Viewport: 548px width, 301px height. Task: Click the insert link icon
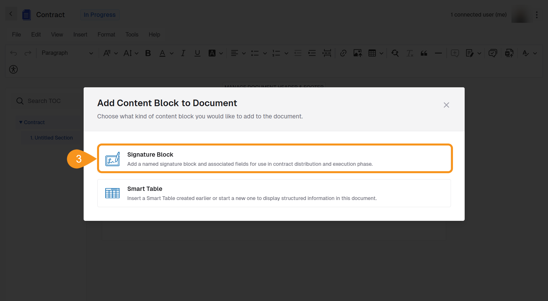pos(343,53)
